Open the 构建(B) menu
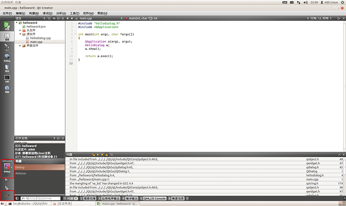The width and height of the screenshot is (346, 206). click(x=34, y=13)
